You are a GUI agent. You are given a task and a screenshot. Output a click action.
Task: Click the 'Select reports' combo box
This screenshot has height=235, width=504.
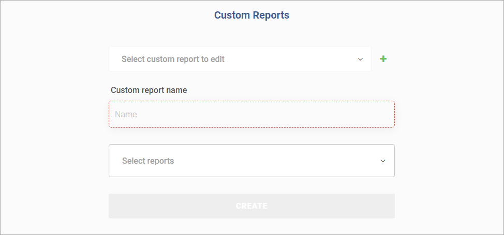[x=251, y=161]
